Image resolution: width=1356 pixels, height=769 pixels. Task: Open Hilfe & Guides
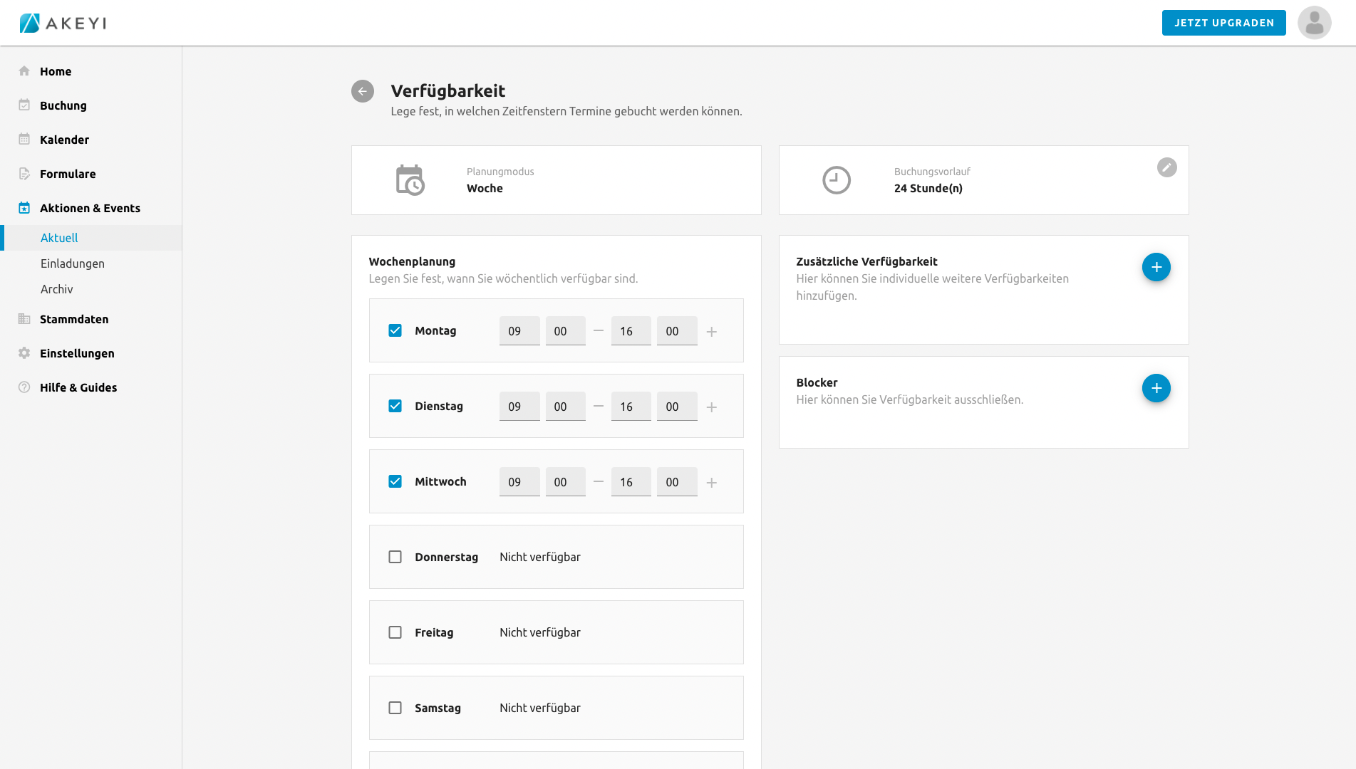pyautogui.click(x=78, y=387)
